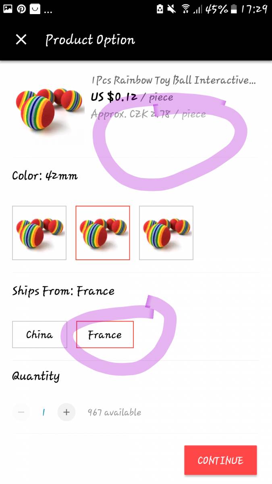
Task: Tap the muted sound status icon
Action: 172,9
